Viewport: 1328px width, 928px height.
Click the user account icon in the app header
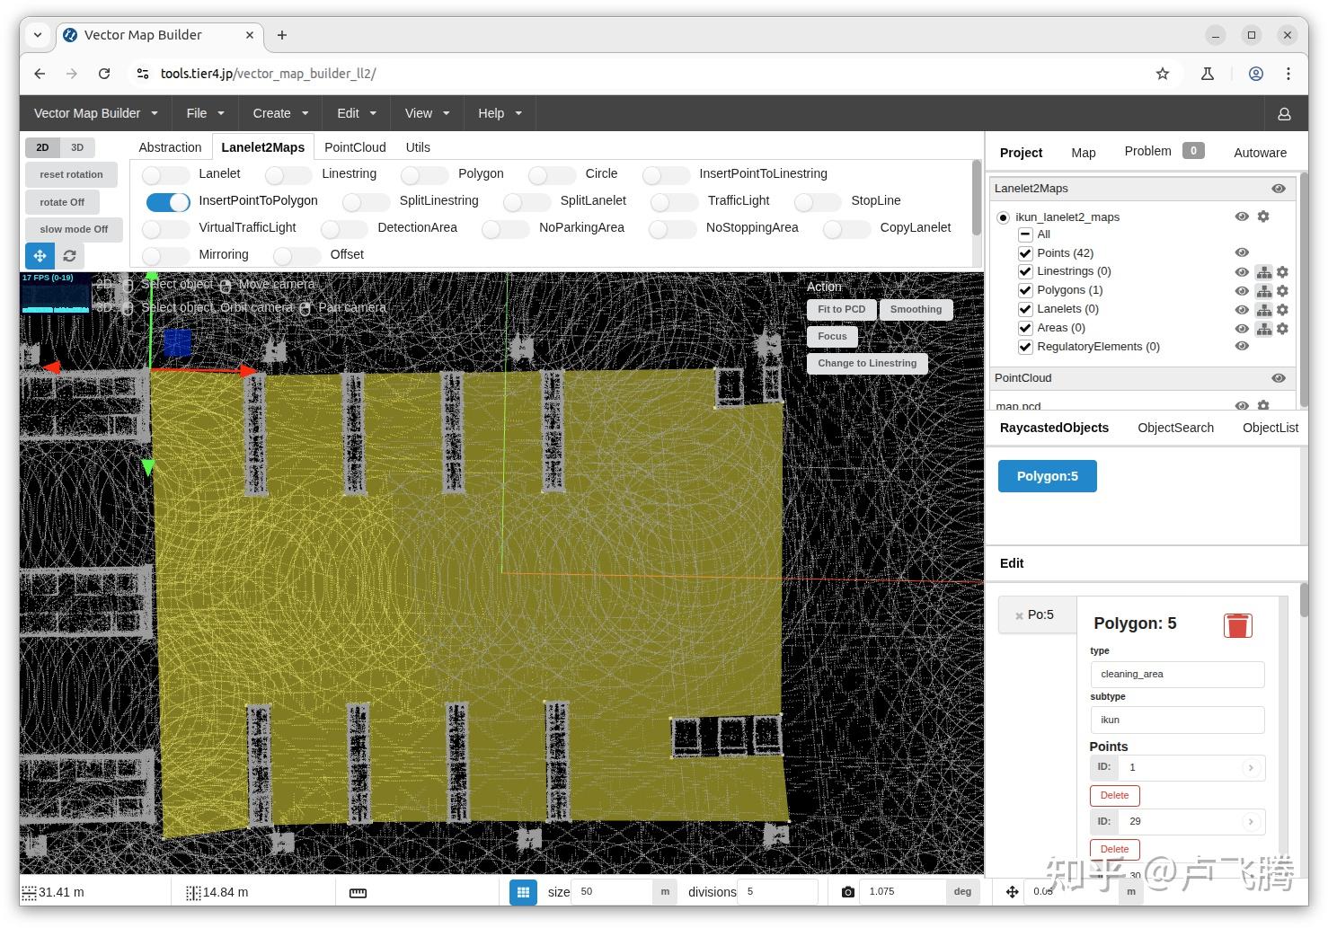click(1284, 114)
